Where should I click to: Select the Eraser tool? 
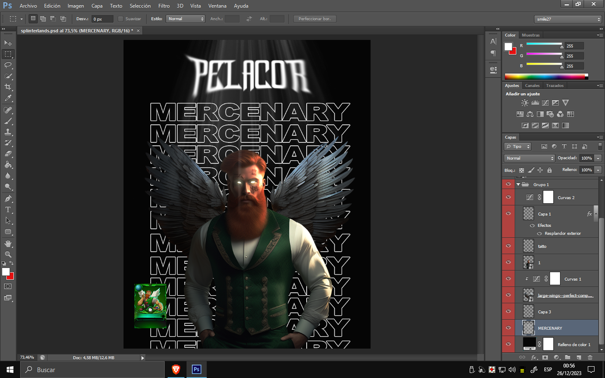tap(8, 154)
